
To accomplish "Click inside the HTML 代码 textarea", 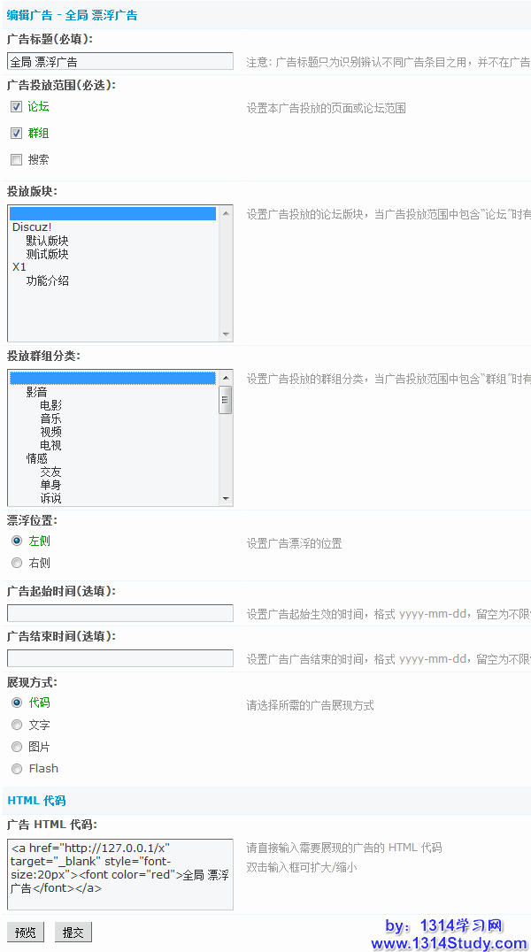I will click(119, 874).
